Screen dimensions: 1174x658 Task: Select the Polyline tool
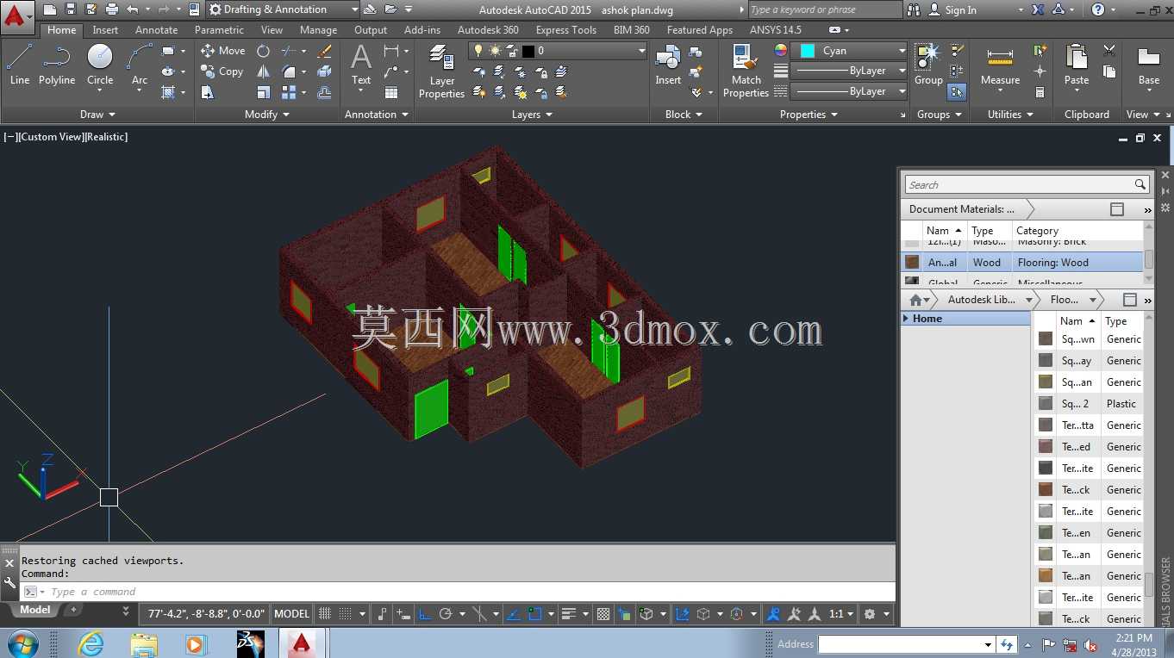pos(56,65)
